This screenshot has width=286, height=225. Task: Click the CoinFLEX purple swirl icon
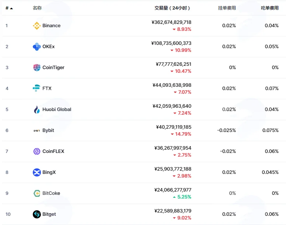coord(36,151)
